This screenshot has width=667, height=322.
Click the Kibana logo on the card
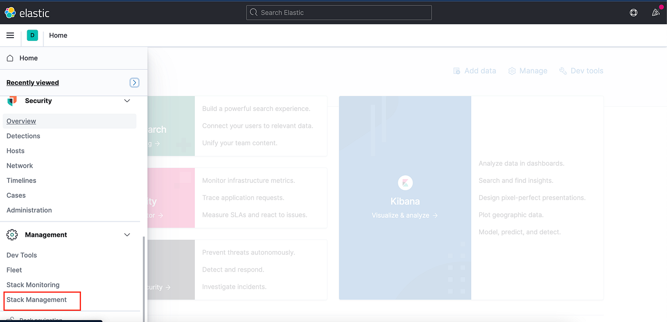point(405,182)
